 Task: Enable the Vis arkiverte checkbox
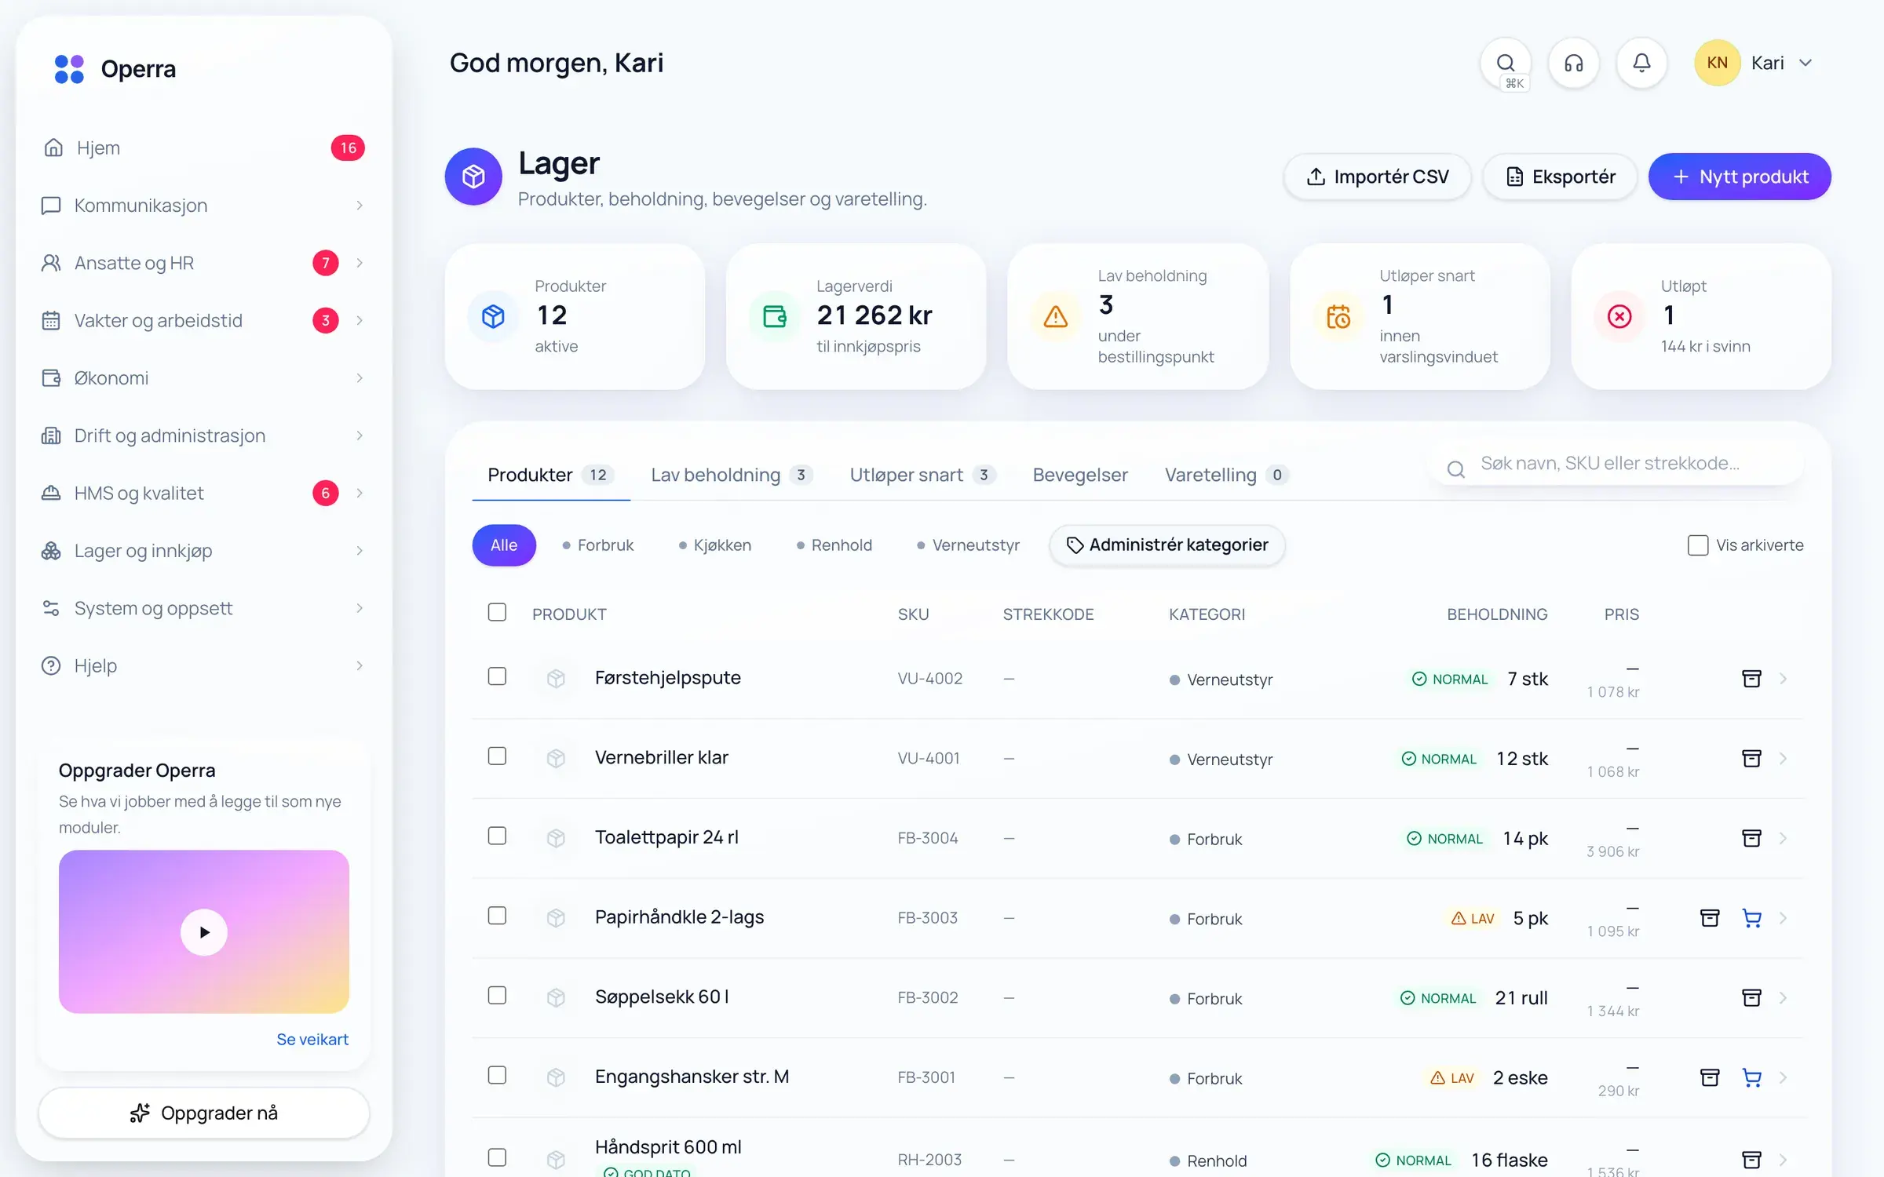(x=1697, y=545)
